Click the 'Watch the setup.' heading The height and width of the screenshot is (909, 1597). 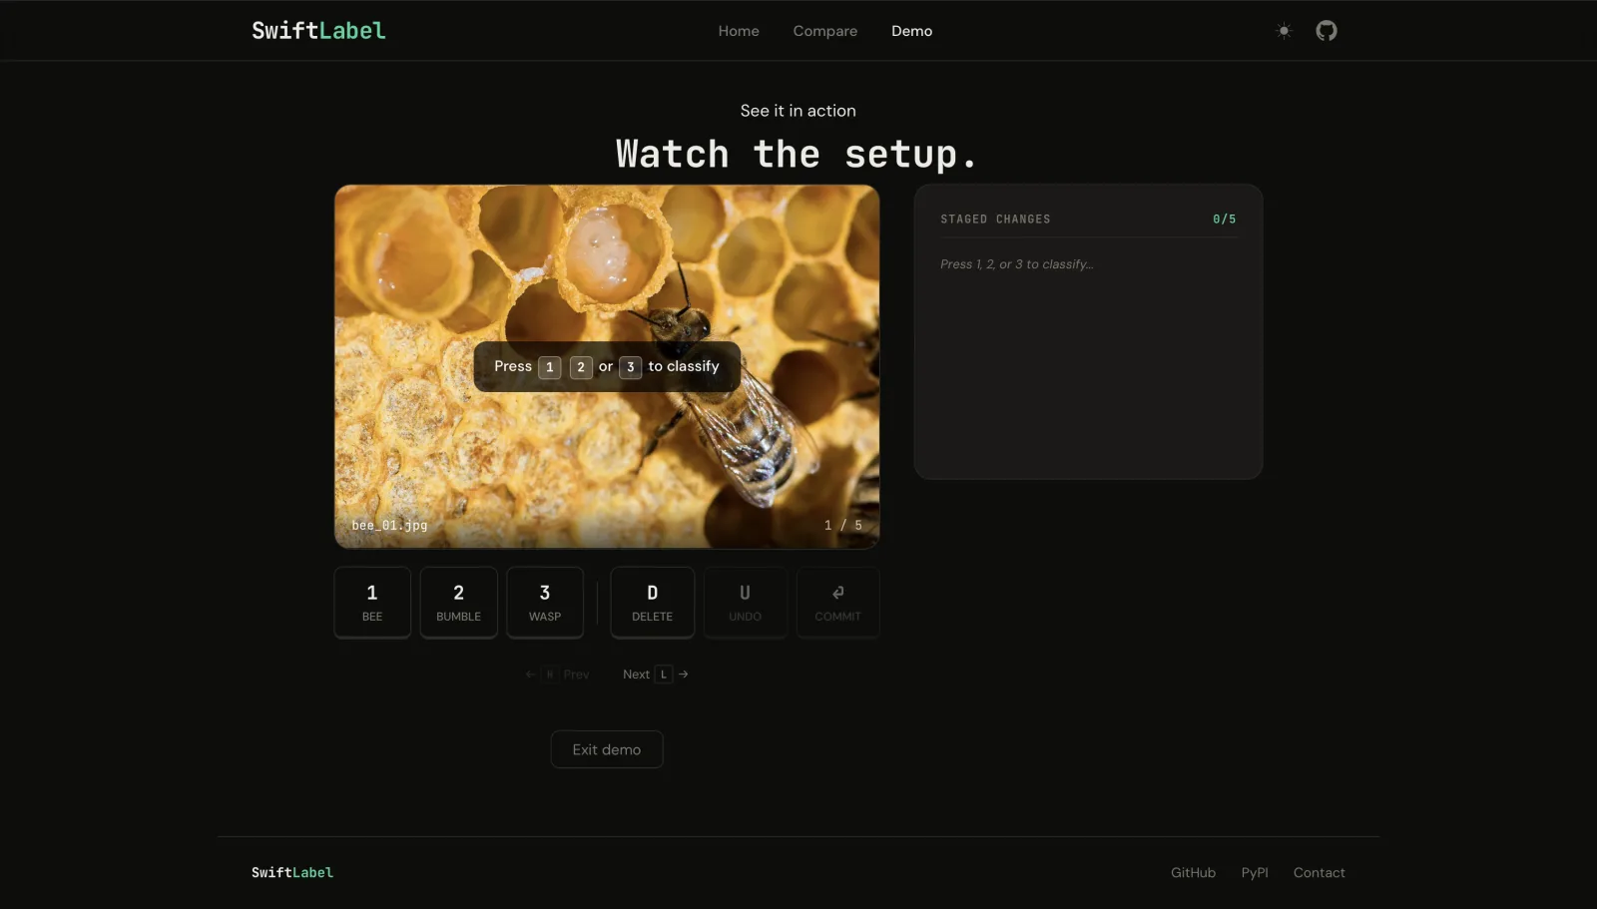[x=798, y=154]
